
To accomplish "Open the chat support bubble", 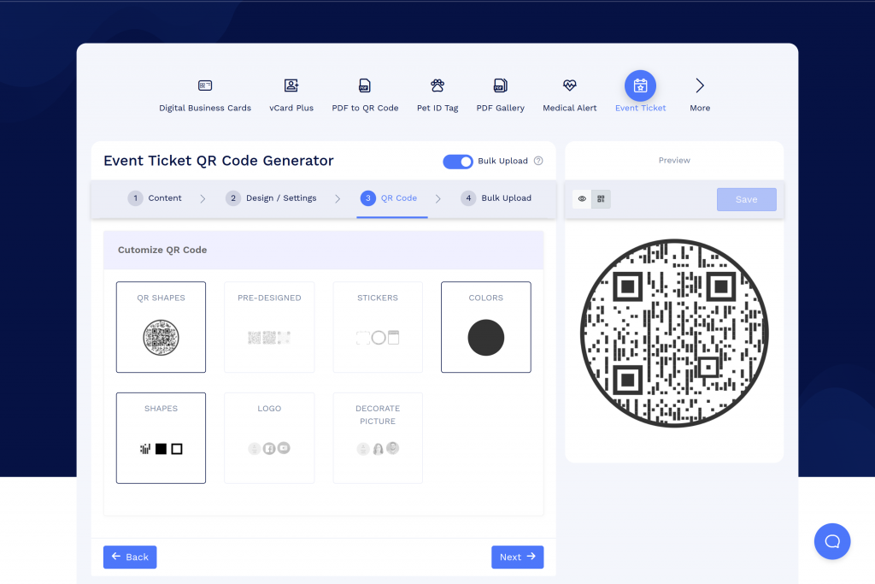I will coord(832,541).
